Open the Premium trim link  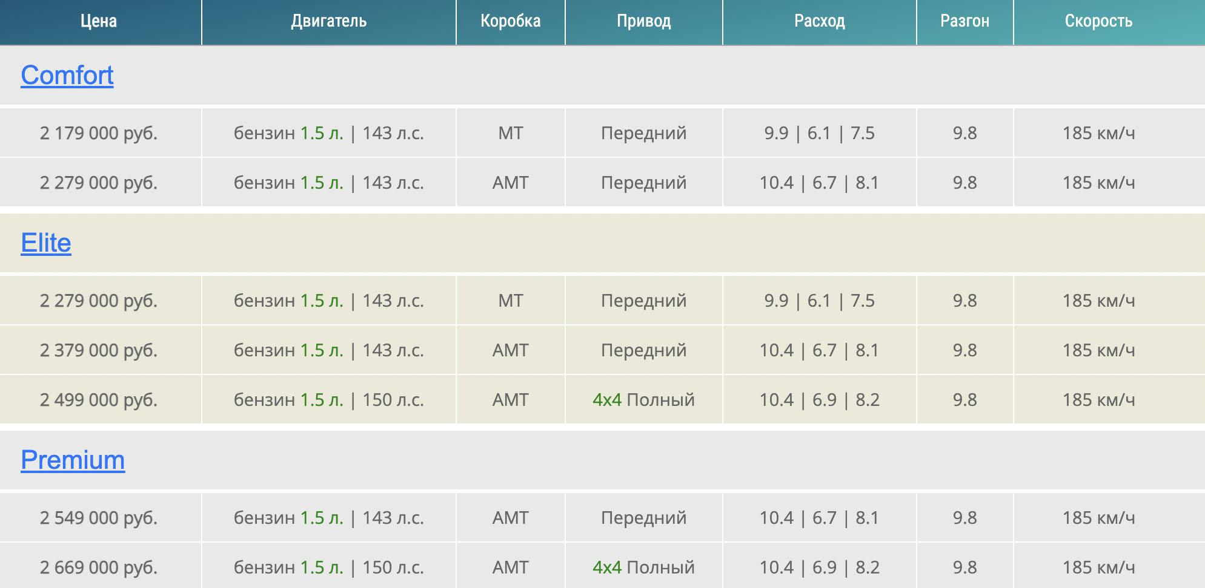tap(73, 460)
